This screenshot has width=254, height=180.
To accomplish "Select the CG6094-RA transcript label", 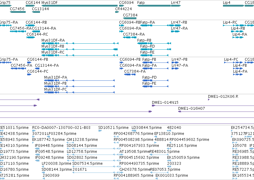I will tap(130, 28).
